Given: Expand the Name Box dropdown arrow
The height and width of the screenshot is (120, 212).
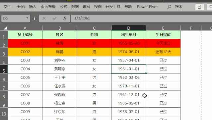Looking at the screenshot, I should 27,18.
